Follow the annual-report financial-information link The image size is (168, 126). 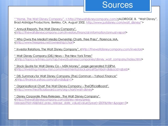71,32
